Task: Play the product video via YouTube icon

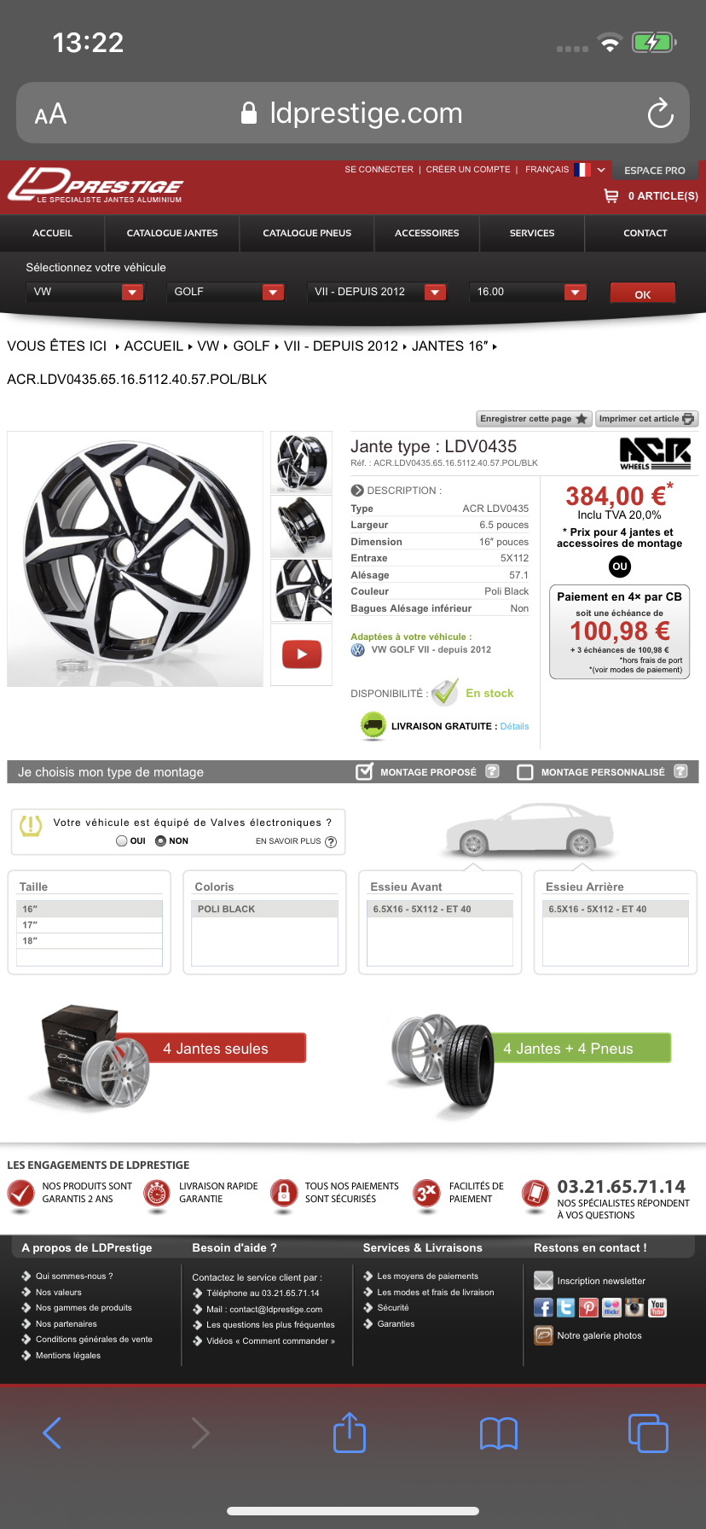Action: [x=302, y=654]
